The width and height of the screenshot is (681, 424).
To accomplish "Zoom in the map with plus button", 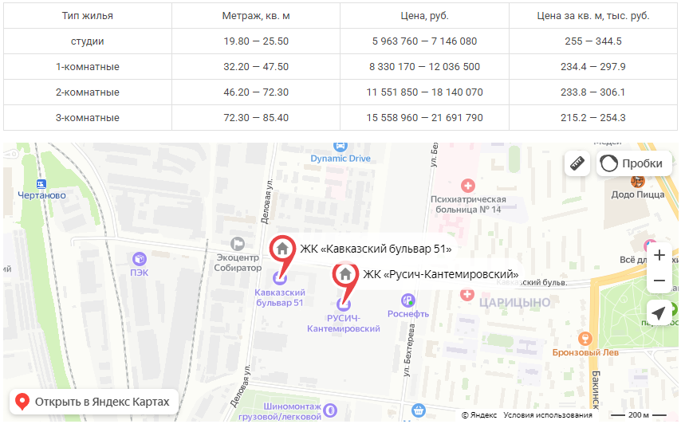I will (659, 255).
